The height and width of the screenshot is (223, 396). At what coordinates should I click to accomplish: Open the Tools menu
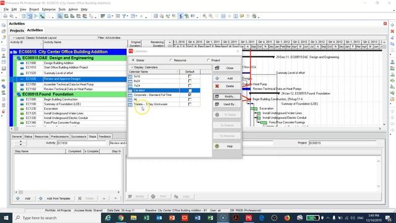click(x=62, y=9)
